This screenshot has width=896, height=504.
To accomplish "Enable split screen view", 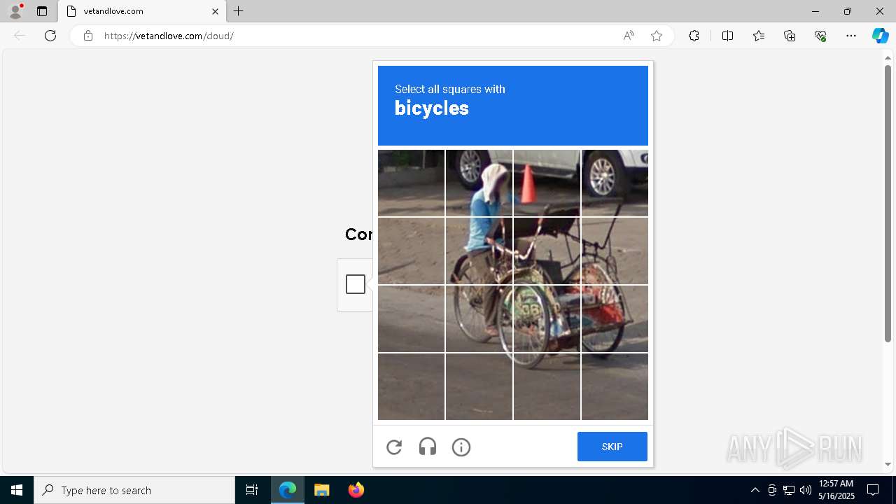I will (727, 36).
